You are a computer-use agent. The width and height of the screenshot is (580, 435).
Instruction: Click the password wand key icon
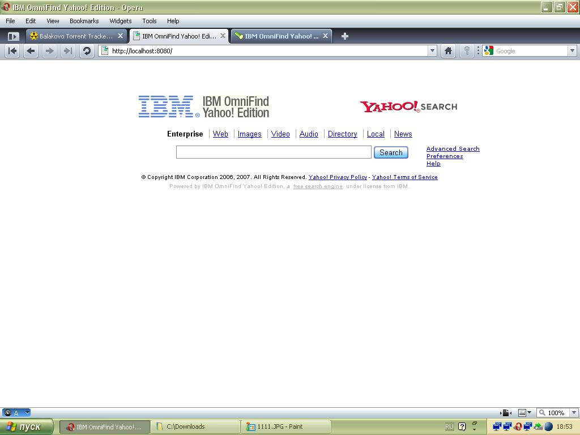pyautogui.click(x=467, y=51)
